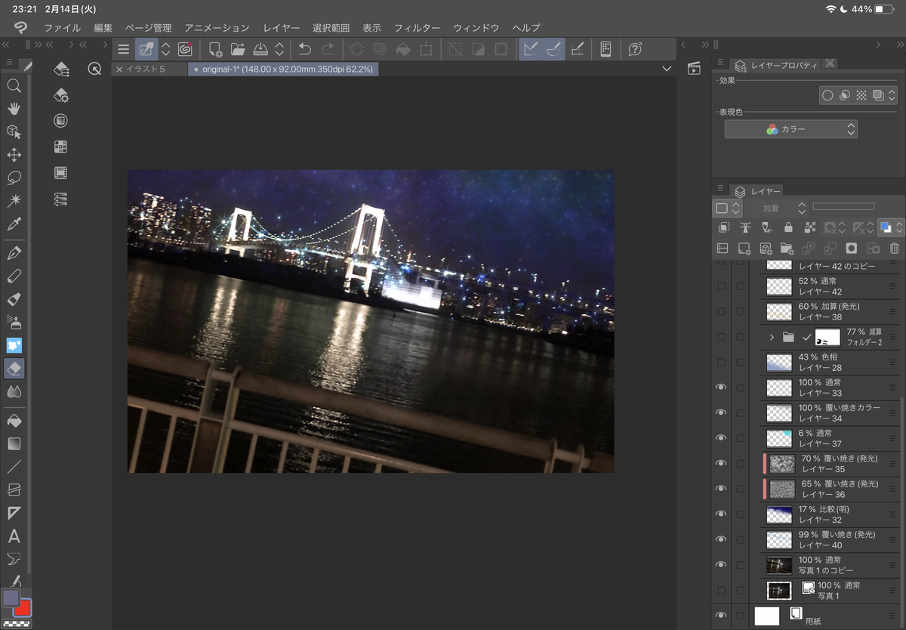Click the main foreground color swatch
Viewport: 906px width, 630px height.
click(11, 598)
